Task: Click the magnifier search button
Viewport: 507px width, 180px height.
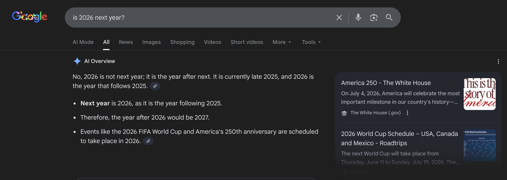Action: tap(389, 17)
